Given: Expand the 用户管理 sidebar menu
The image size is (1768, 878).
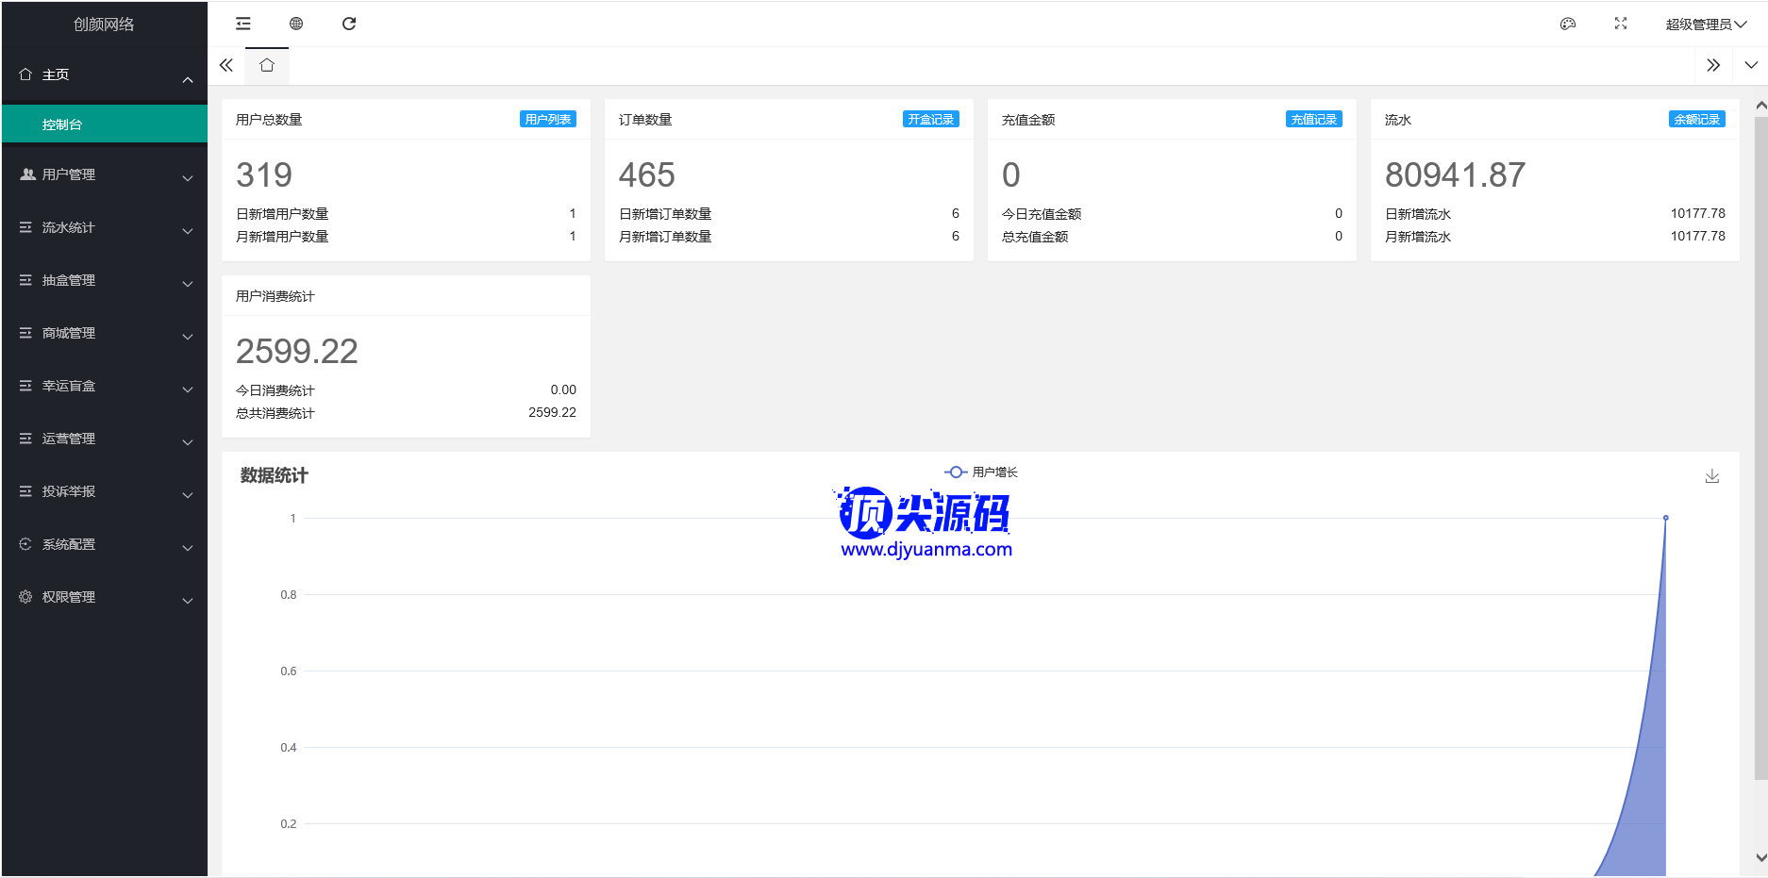Looking at the screenshot, I should (x=104, y=175).
